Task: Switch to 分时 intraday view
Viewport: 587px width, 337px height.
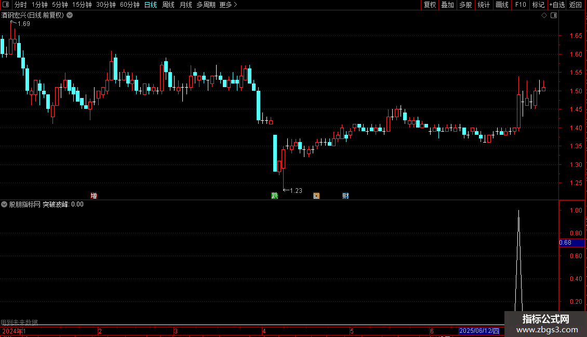Action: tap(21, 5)
